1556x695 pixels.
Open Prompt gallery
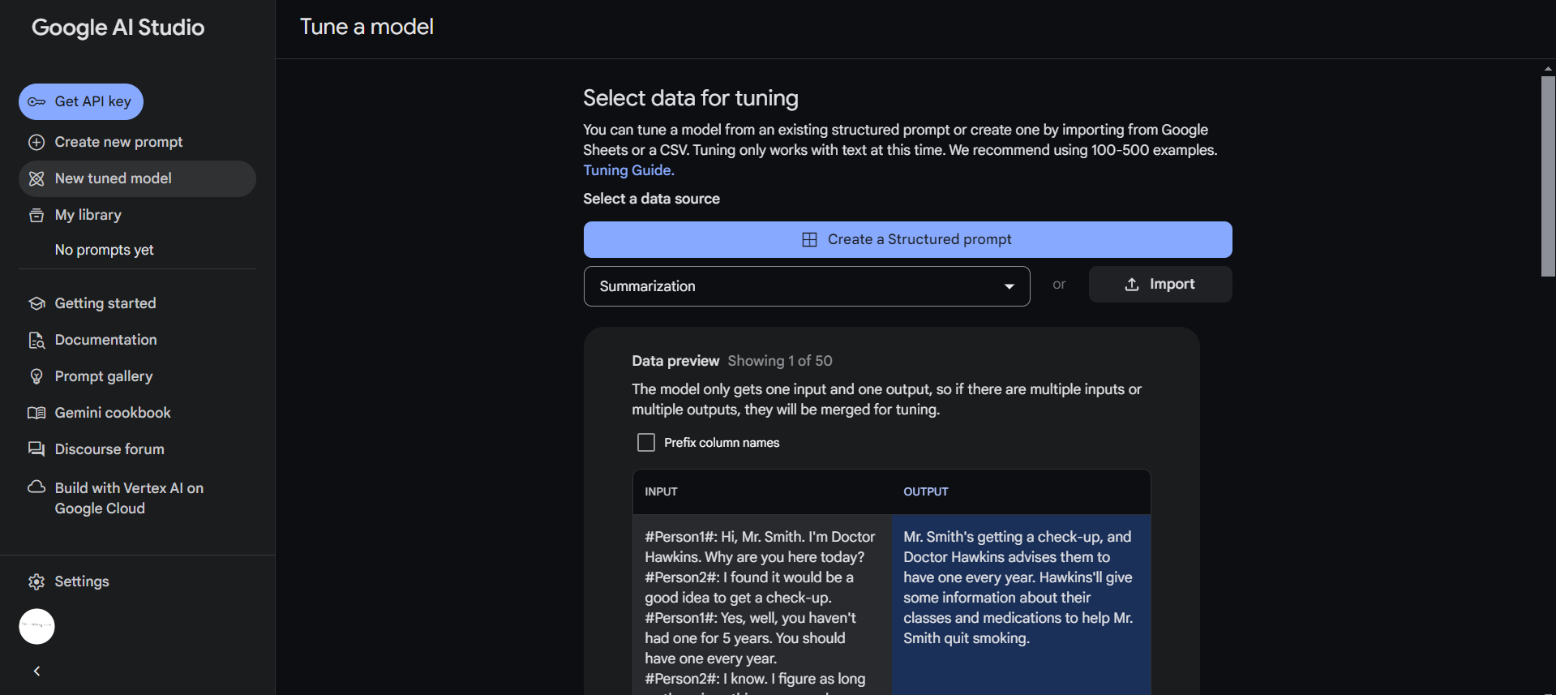point(137,376)
